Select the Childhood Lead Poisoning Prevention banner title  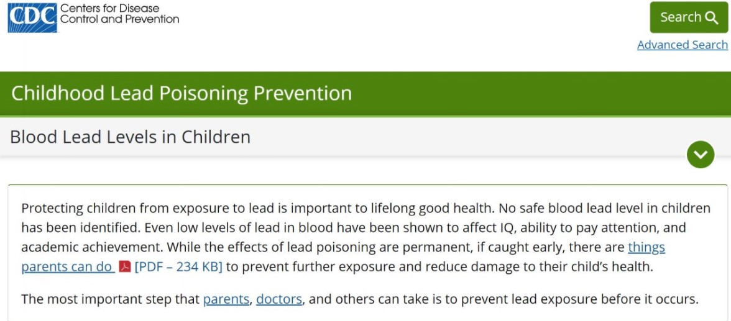pos(182,93)
